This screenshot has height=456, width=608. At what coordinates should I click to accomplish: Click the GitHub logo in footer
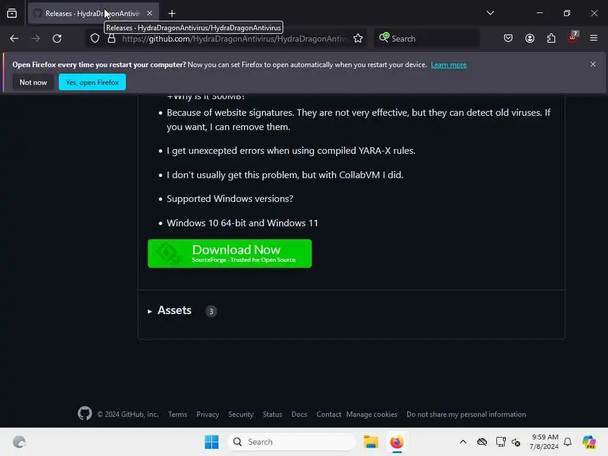click(85, 414)
